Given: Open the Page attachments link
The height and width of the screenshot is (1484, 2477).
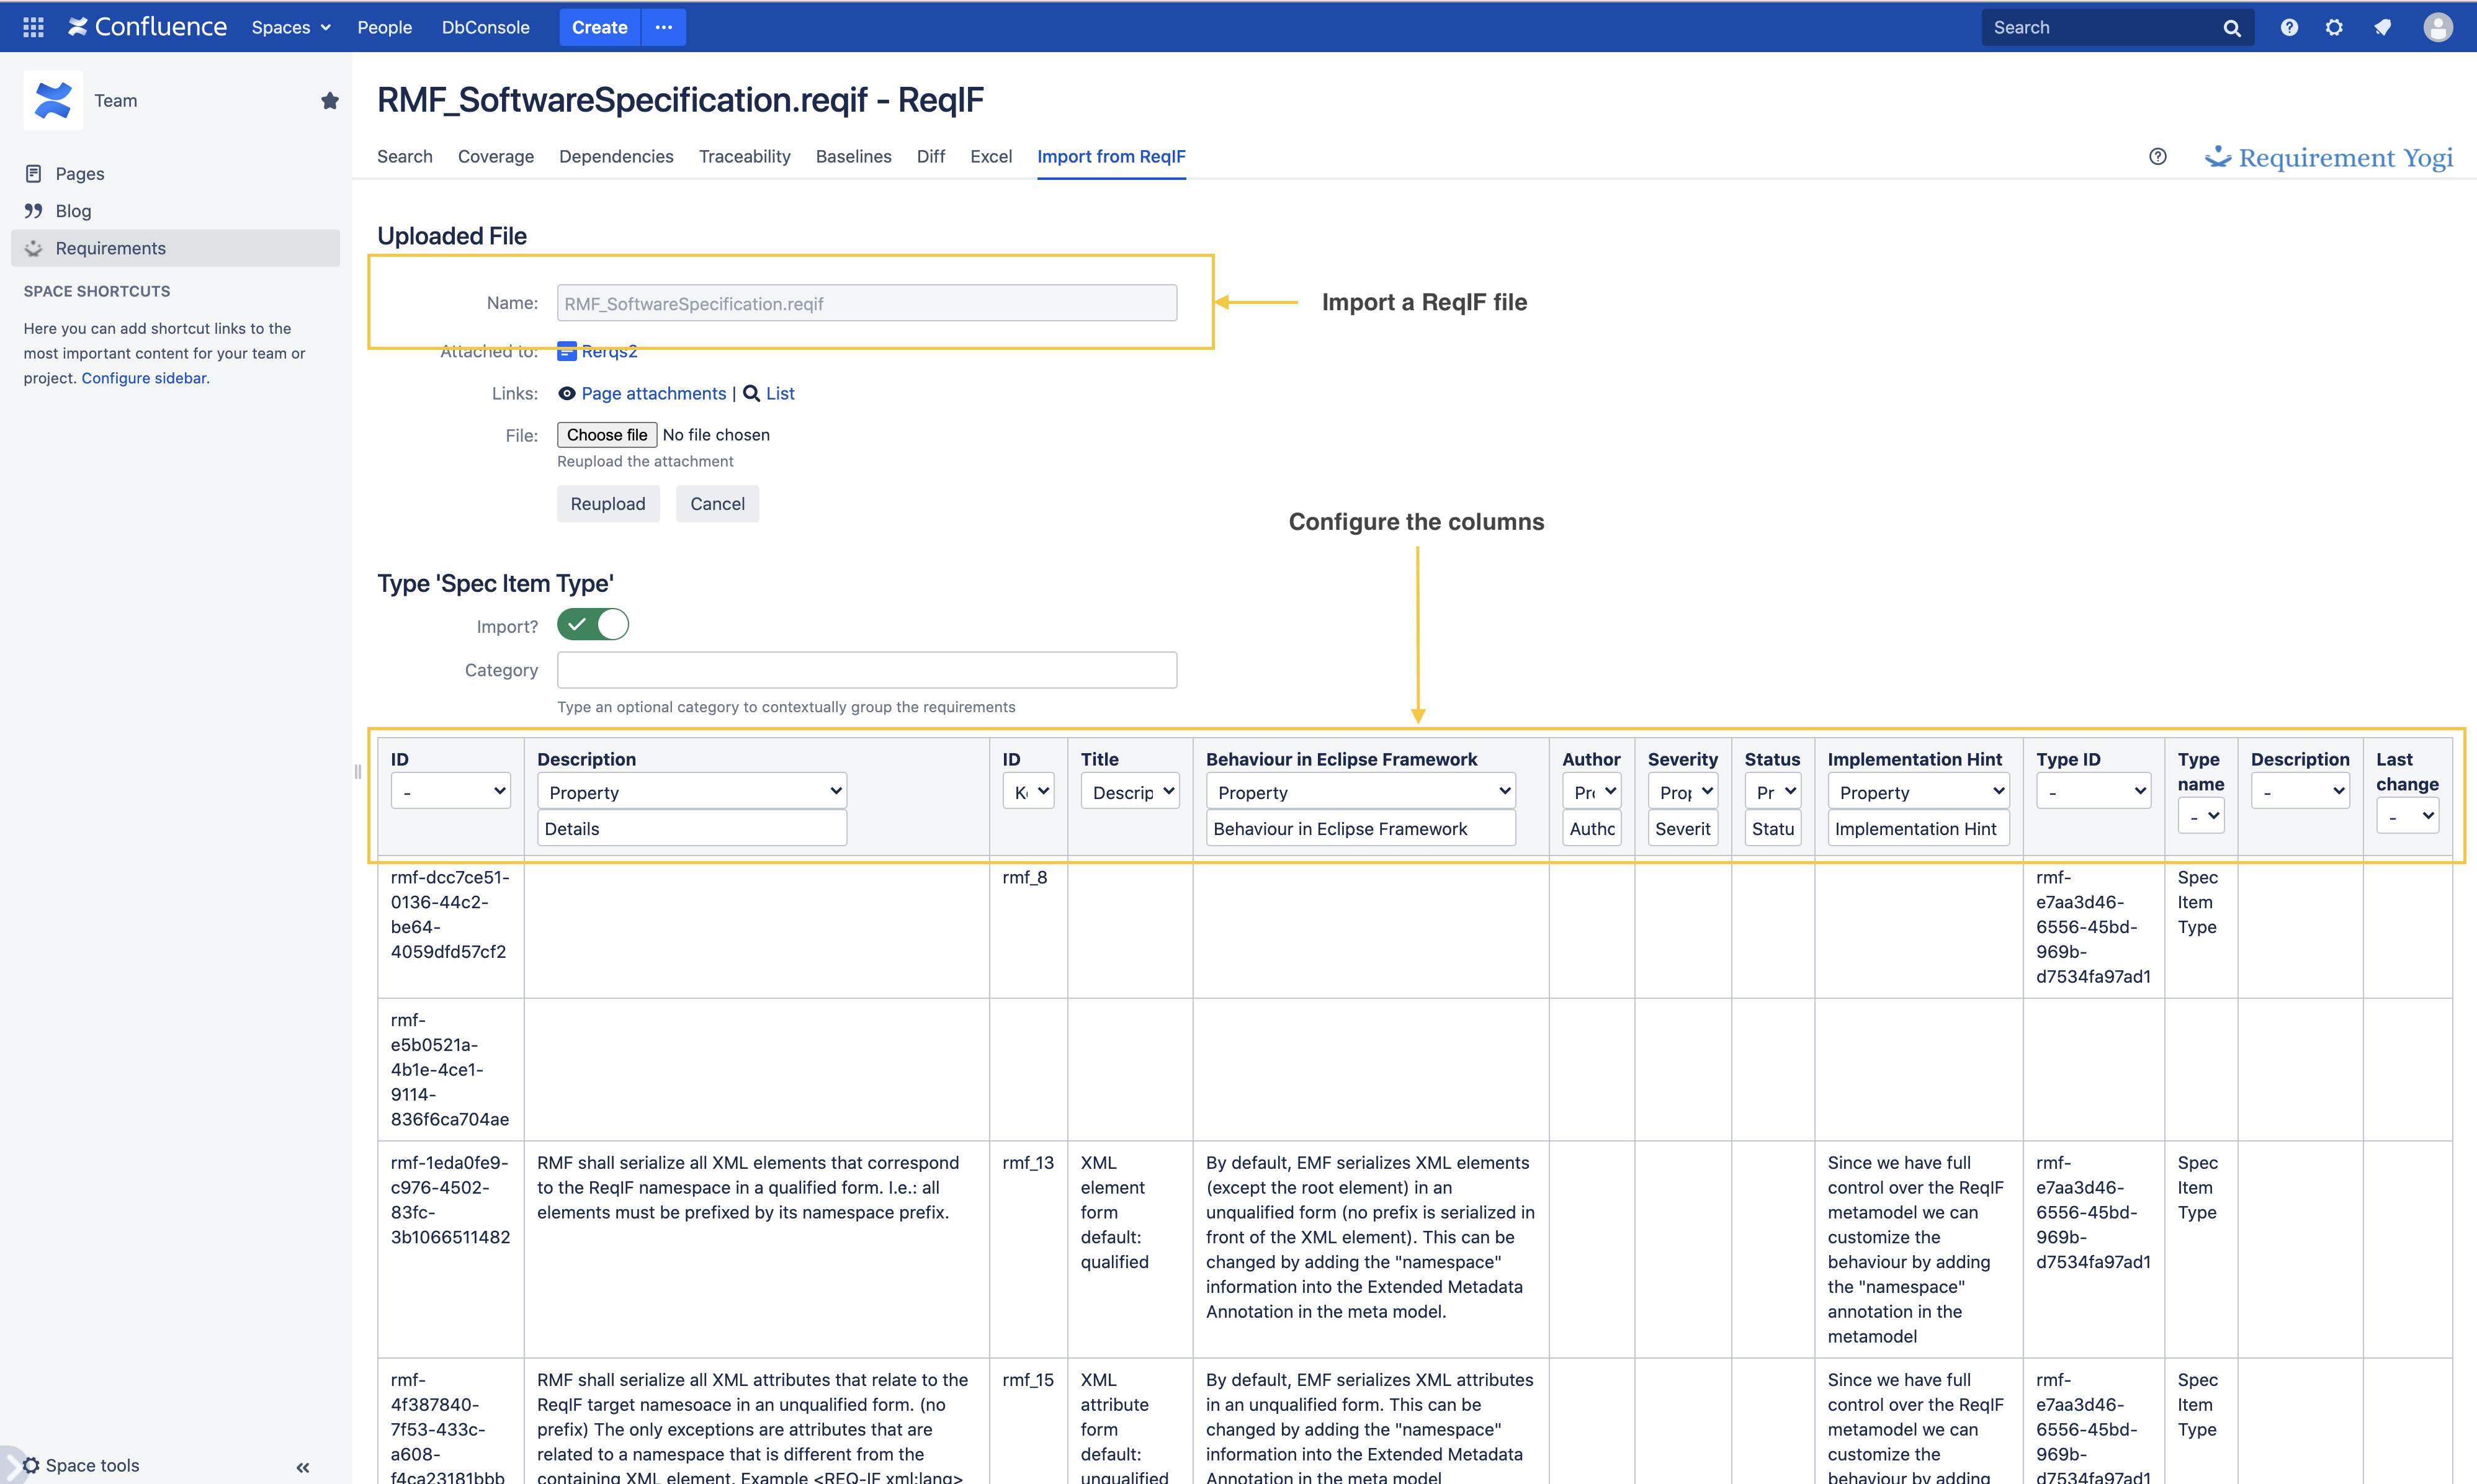Looking at the screenshot, I should click(x=653, y=393).
